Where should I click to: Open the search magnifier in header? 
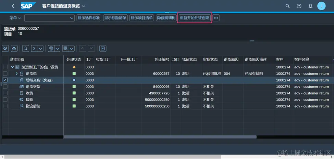(x=287, y=6)
